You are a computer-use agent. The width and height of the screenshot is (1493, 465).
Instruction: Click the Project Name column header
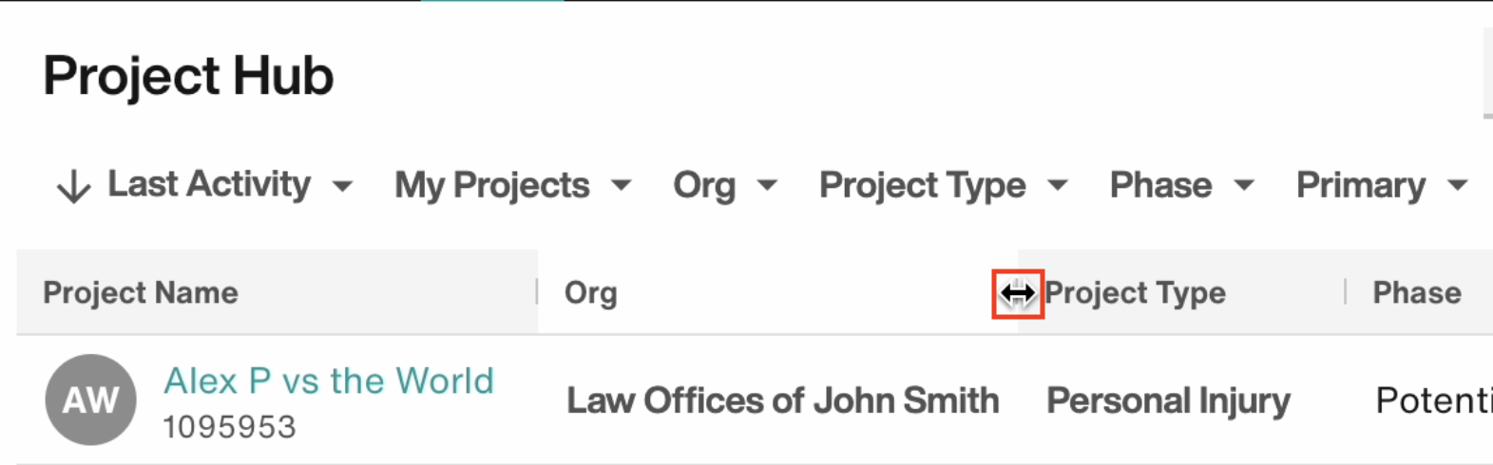click(x=141, y=292)
